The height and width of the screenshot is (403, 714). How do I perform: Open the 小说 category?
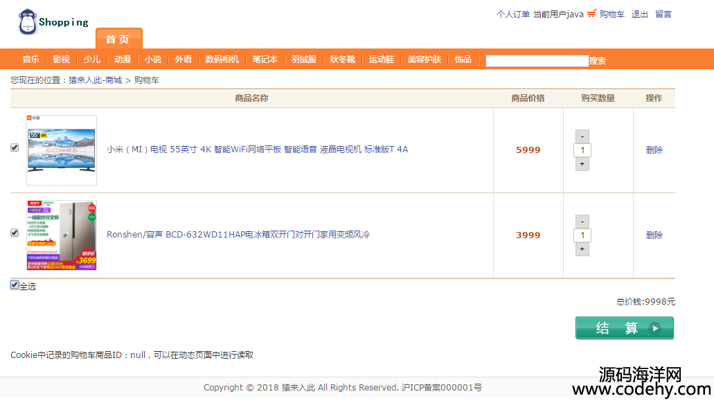tap(153, 60)
